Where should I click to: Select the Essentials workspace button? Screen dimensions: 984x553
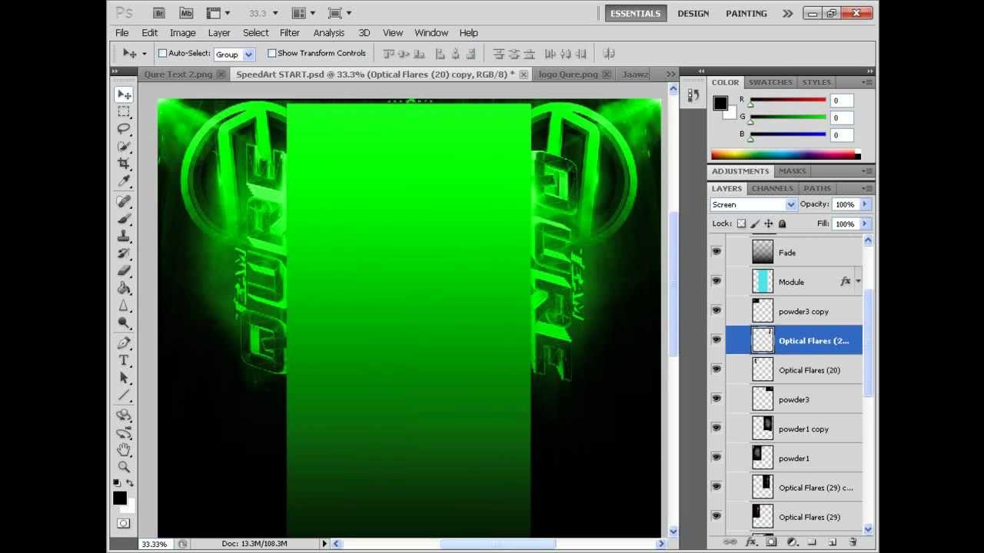click(635, 13)
